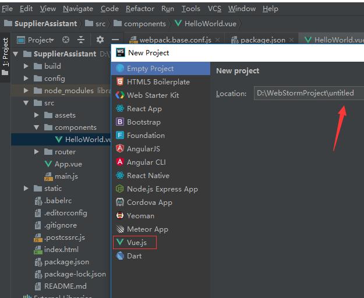Click the Yeoman project icon
The width and height of the screenshot is (364, 298).
click(120, 215)
